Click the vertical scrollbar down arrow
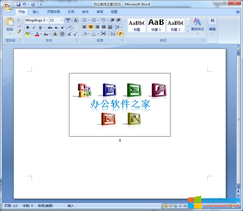Screen dimensions: 243x211 (x=238, y=186)
